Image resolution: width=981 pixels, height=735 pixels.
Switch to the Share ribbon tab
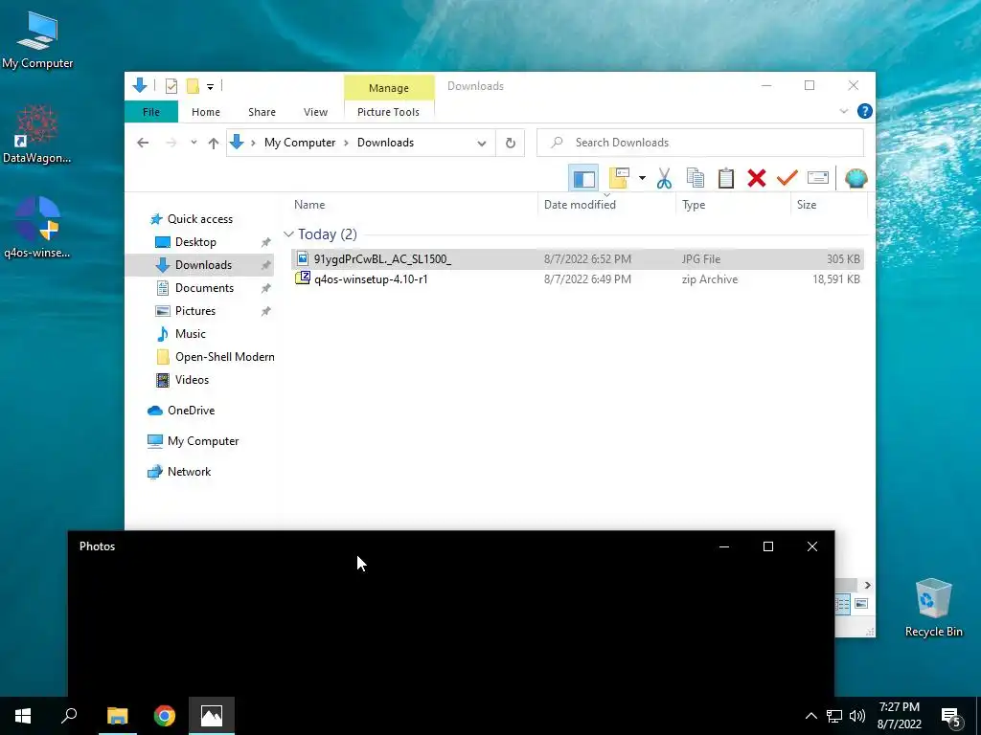tap(262, 112)
